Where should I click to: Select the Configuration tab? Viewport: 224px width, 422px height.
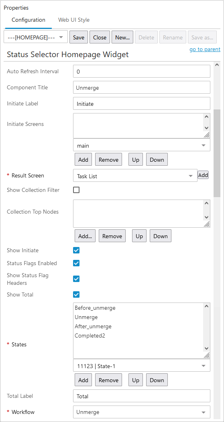(29, 20)
